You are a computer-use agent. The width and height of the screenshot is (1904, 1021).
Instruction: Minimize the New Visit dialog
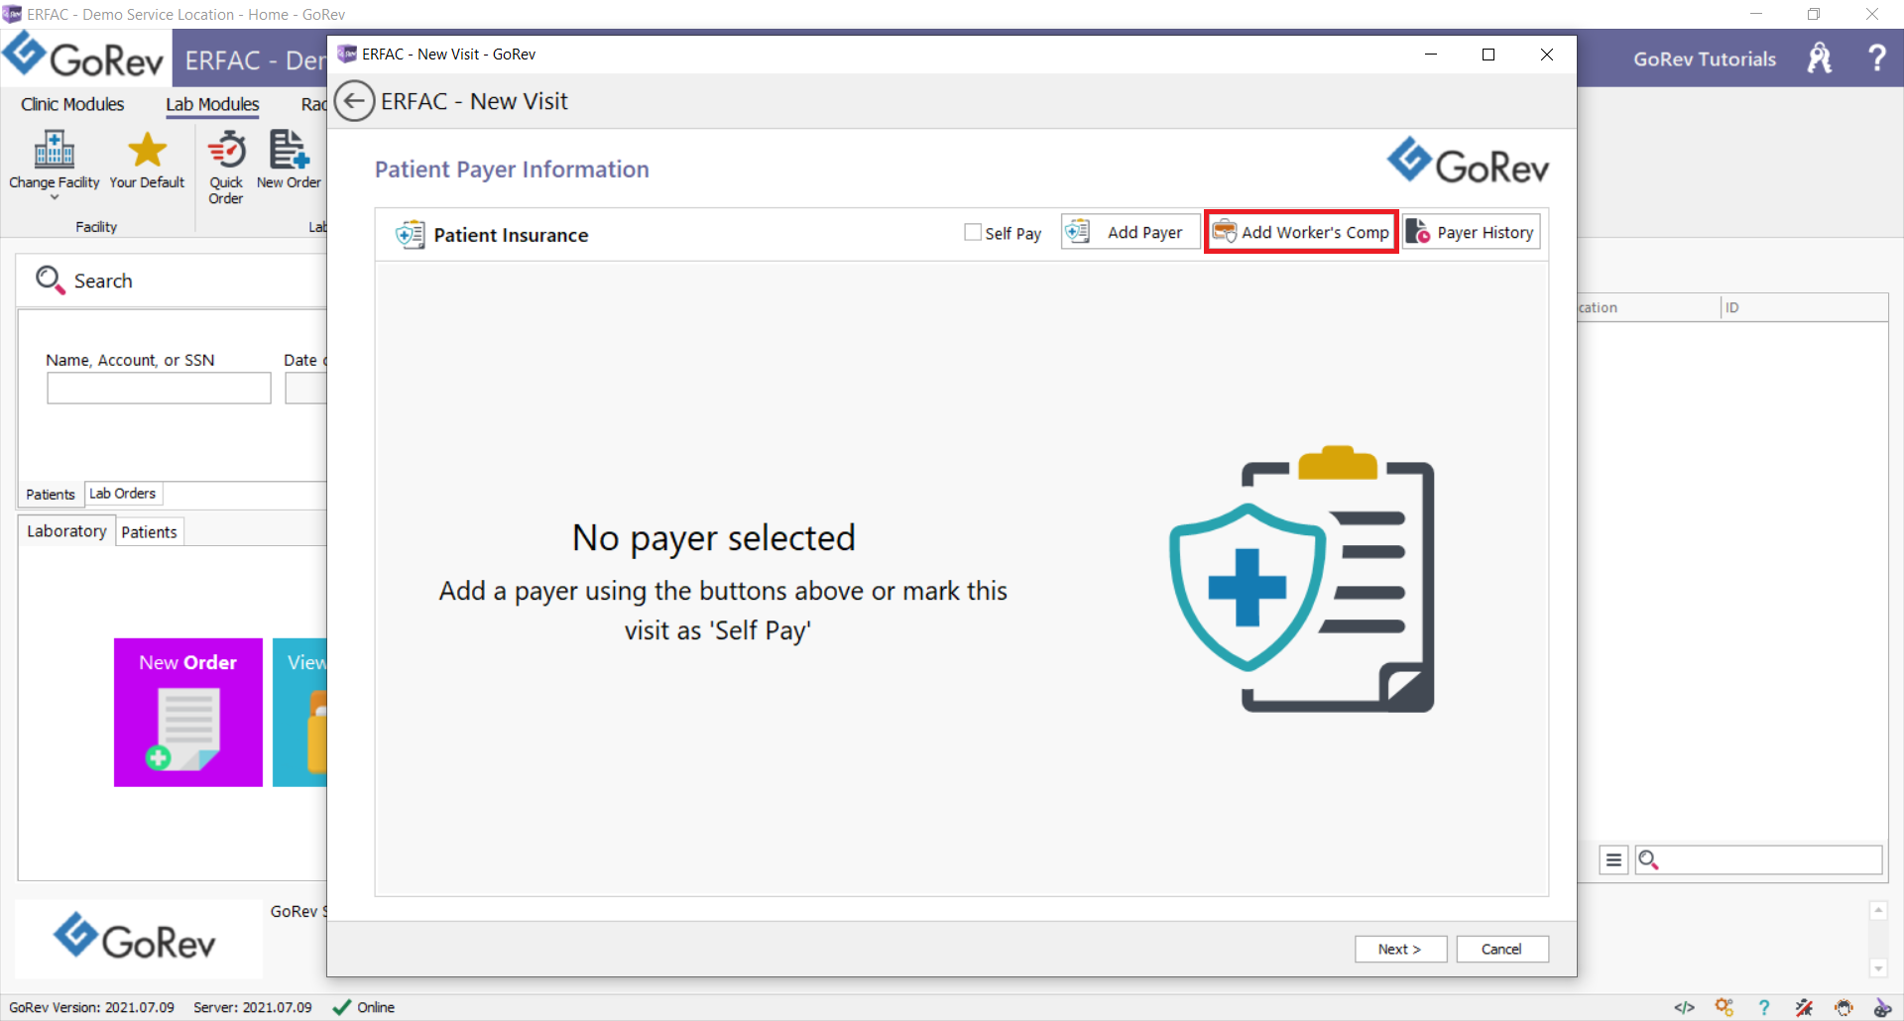point(1431,55)
